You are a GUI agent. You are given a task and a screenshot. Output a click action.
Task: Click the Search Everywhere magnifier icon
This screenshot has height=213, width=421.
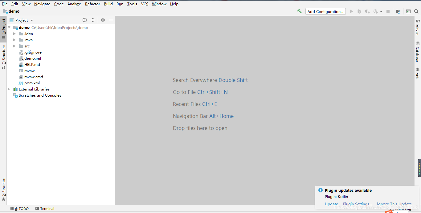pyautogui.click(x=416, y=11)
